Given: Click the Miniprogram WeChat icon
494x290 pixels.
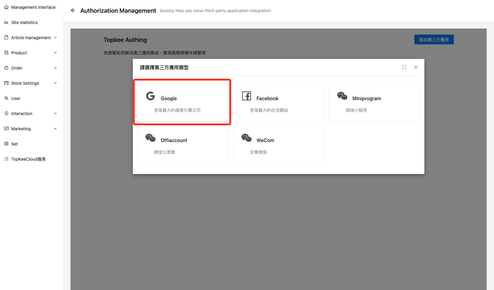Looking at the screenshot, I should tap(342, 96).
